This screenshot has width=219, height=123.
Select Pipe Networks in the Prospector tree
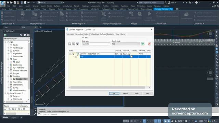pos(18,68)
